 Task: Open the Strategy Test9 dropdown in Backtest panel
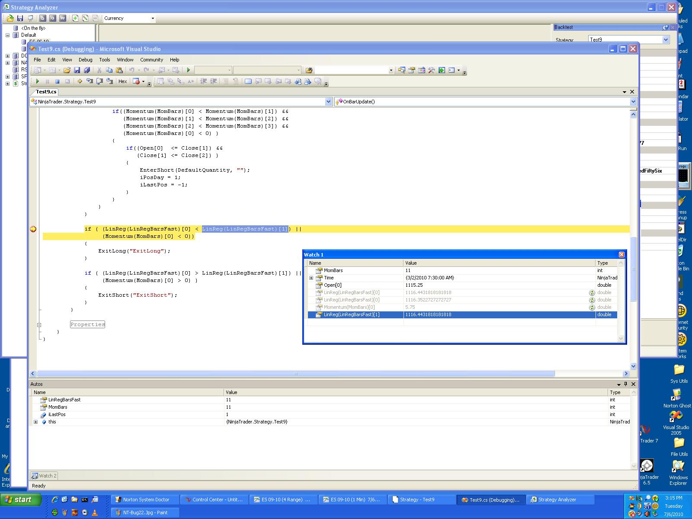(x=666, y=40)
